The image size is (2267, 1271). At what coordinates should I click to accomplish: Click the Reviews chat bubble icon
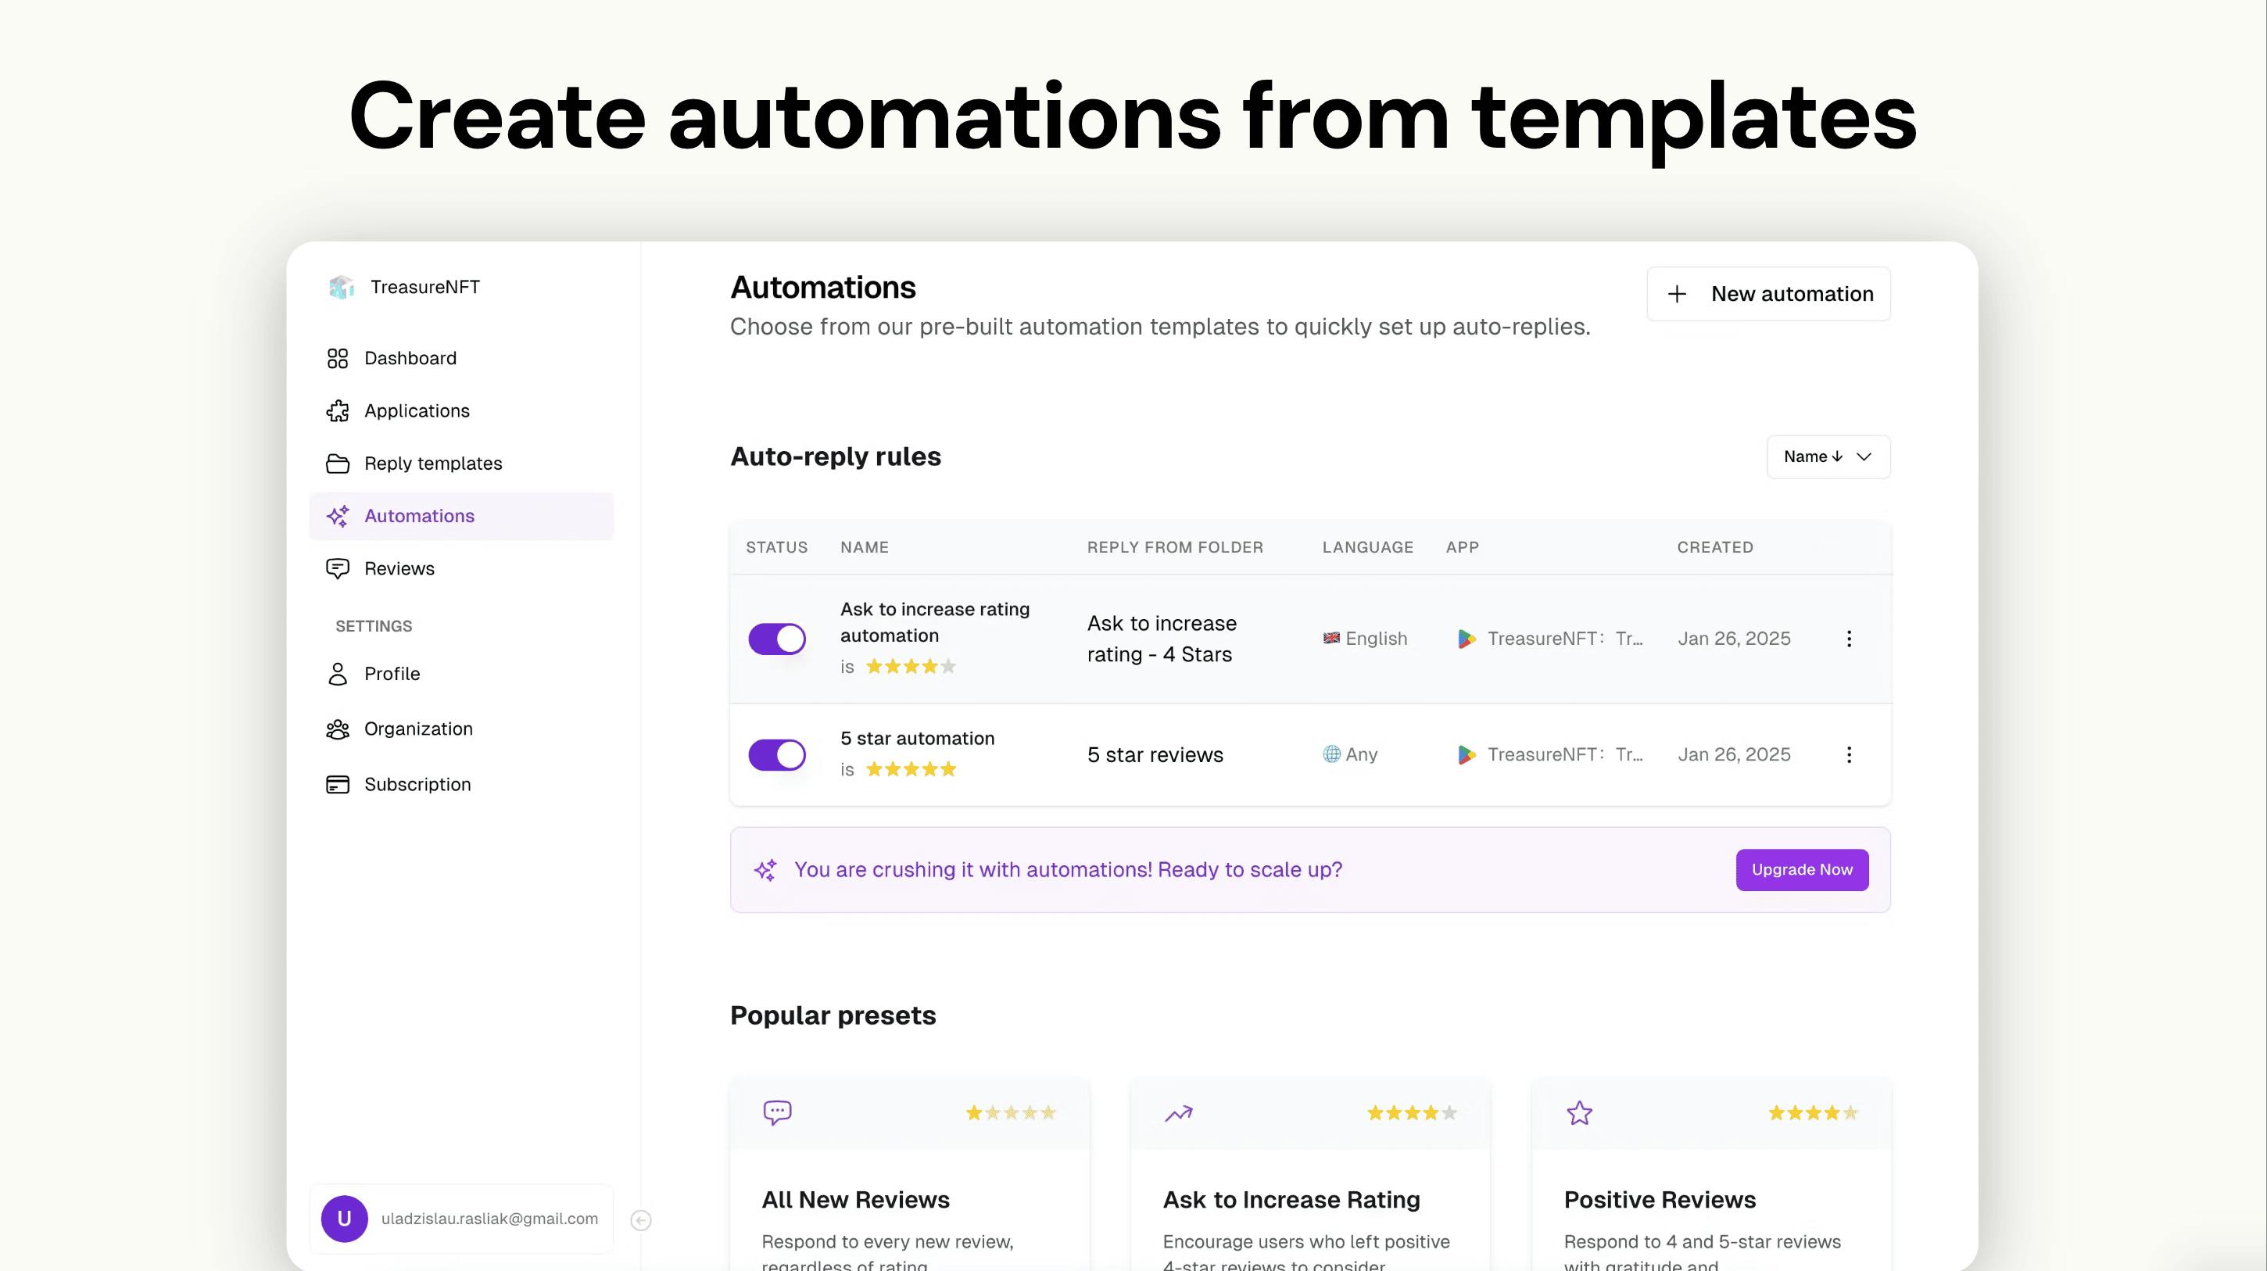pyautogui.click(x=337, y=568)
